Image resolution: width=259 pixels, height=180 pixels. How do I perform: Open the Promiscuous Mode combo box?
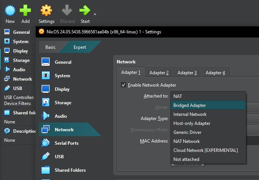pos(252,130)
